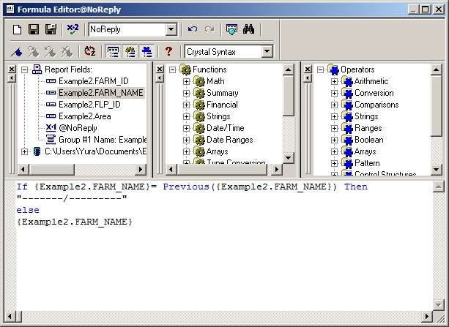This screenshot has height=327, width=449.
Task: Click the Toggle bookmark flag icon
Action: (x=17, y=52)
